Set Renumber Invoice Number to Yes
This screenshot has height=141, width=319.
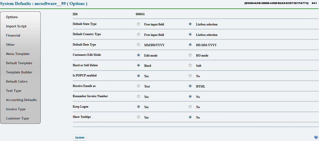pos(139,96)
